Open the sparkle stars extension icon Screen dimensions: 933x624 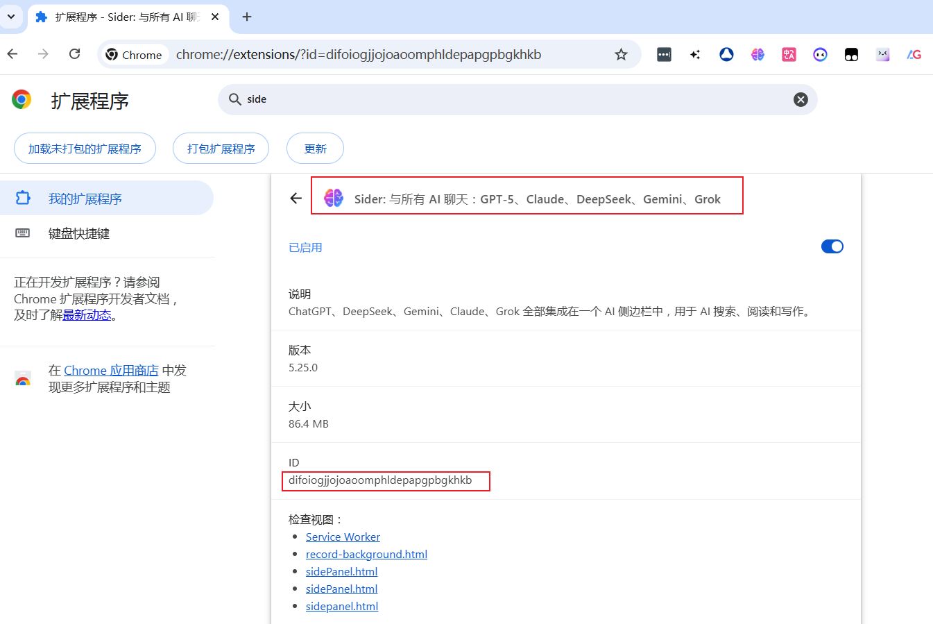[x=695, y=55]
